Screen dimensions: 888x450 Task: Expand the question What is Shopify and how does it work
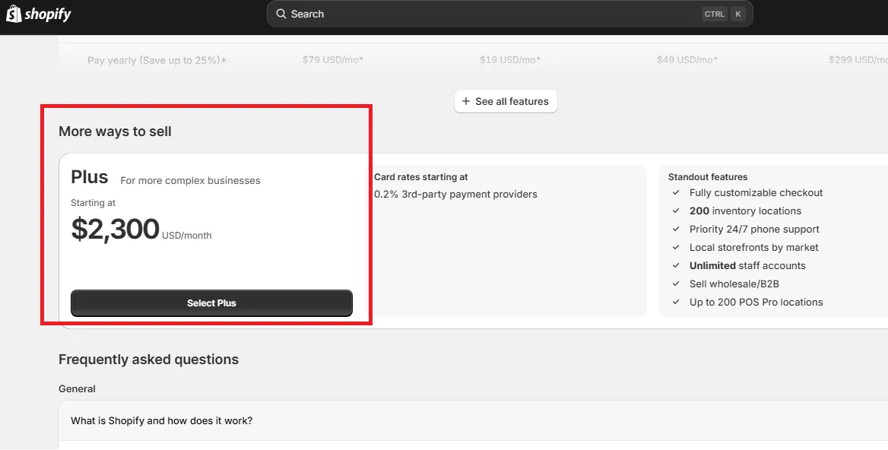[x=162, y=420]
